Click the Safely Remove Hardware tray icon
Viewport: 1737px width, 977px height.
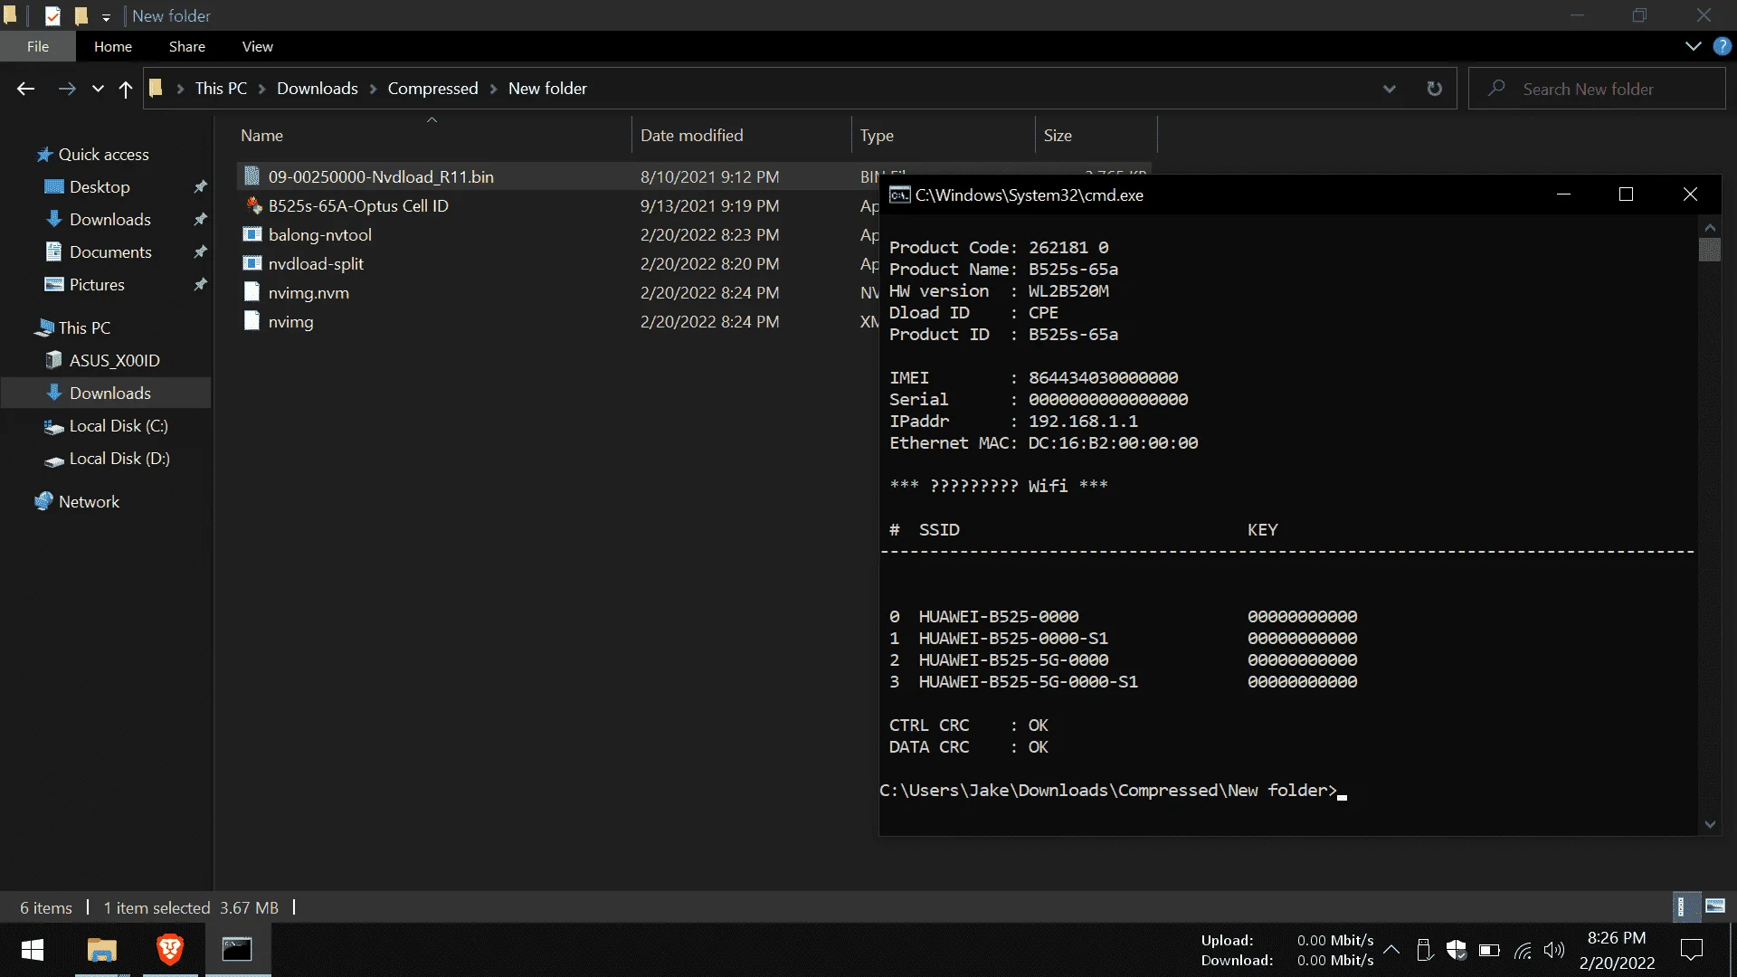click(x=1424, y=950)
